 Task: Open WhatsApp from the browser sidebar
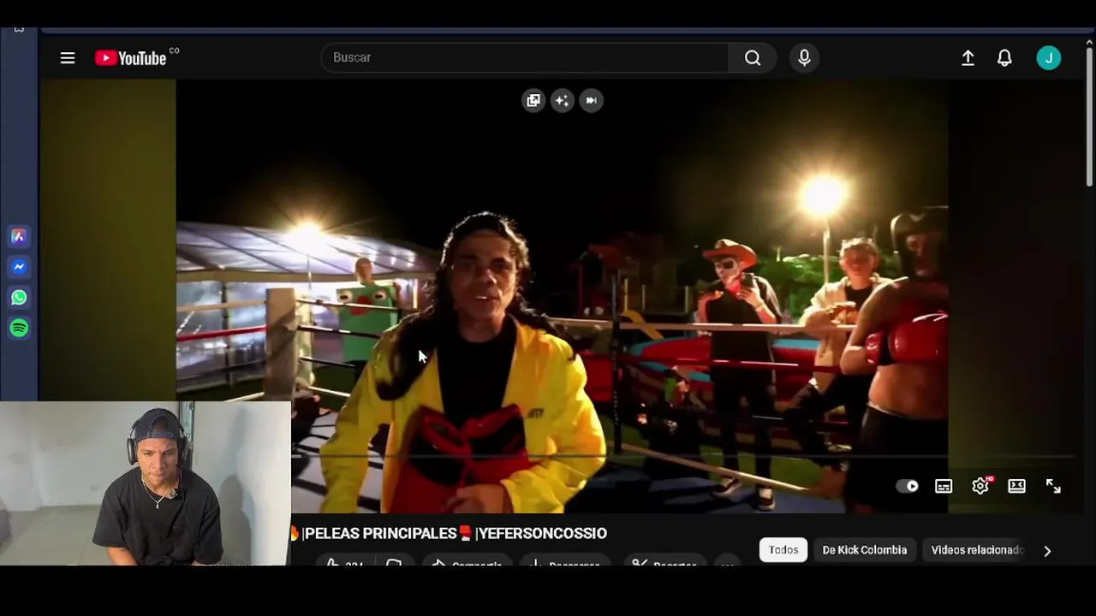[x=19, y=298]
